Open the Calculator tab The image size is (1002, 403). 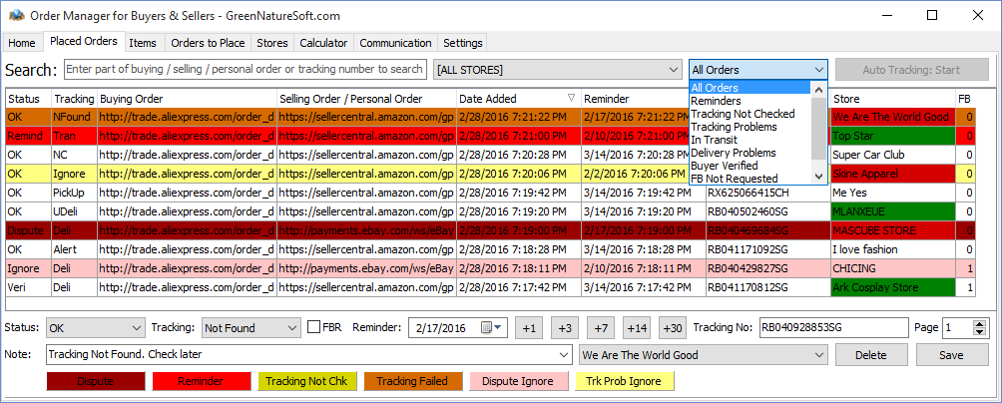[323, 43]
